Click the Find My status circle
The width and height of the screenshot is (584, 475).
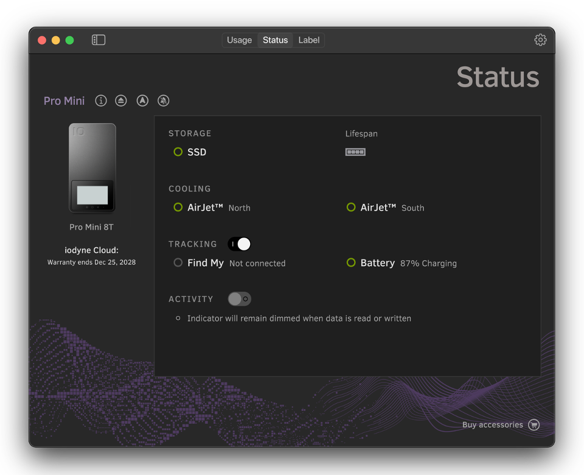[178, 263]
